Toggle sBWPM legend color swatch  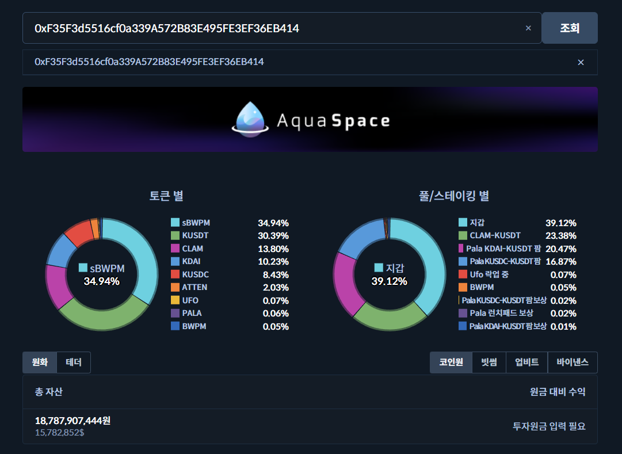[x=175, y=223]
